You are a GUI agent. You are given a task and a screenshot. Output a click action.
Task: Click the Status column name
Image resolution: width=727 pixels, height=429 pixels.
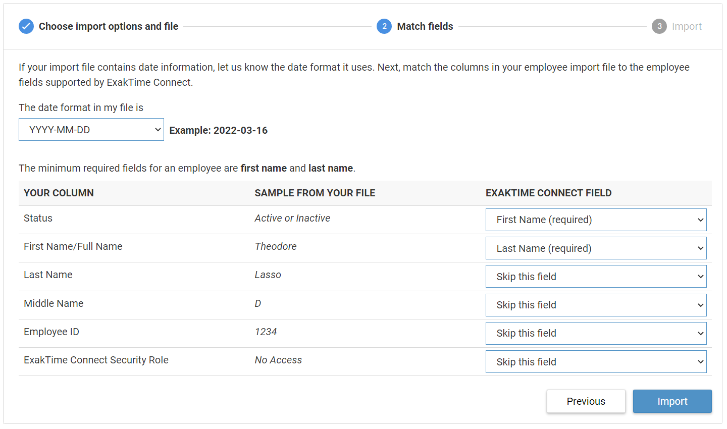pyautogui.click(x=38, y=218)
